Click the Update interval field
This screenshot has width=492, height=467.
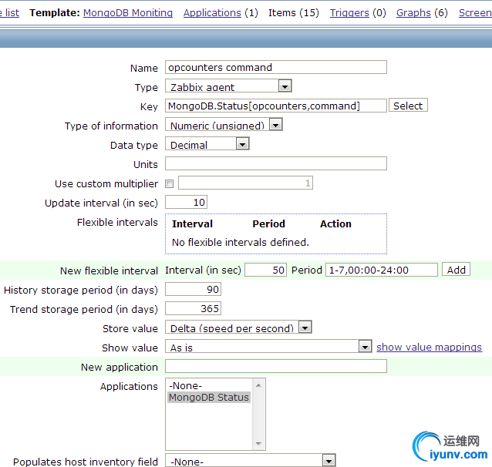coord(186,203)
